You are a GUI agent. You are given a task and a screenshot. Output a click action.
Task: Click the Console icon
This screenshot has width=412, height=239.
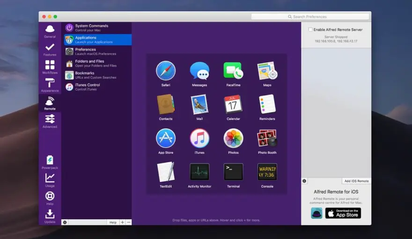pos(267,172)
